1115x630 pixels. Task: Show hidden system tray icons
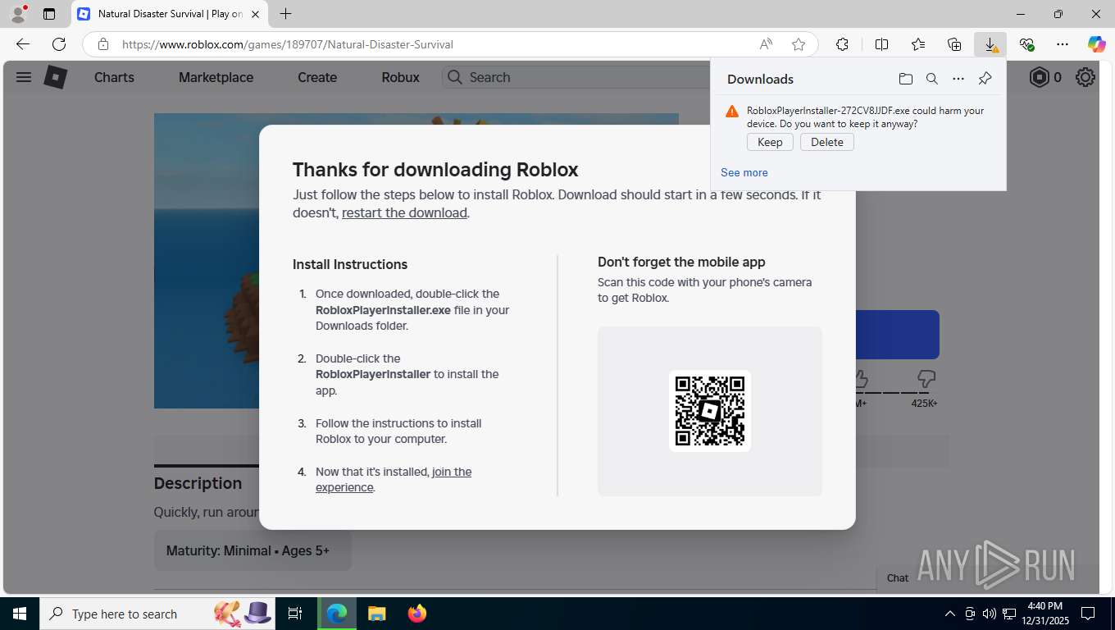point(950,614)
